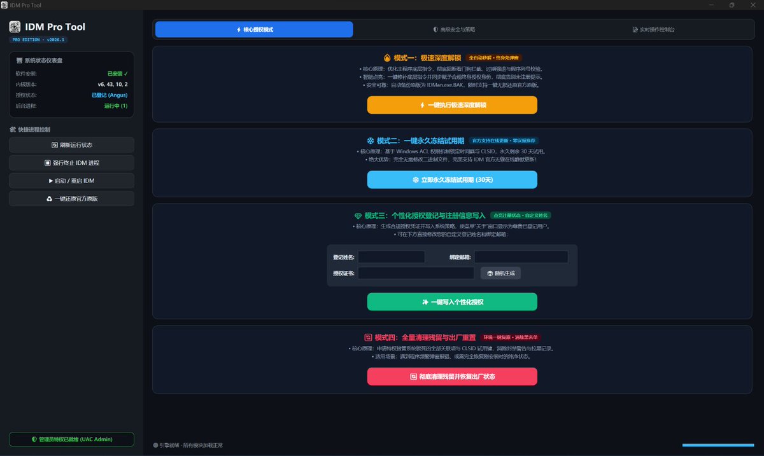The image size is (764, 456).
Task: Focus the 登记姓名 input field
Action: [x=391, y=257]
